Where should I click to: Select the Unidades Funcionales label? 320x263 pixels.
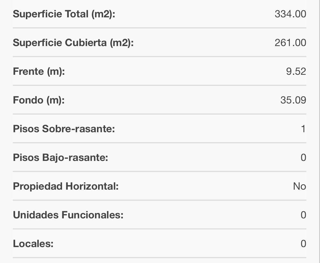click(68, 215)
